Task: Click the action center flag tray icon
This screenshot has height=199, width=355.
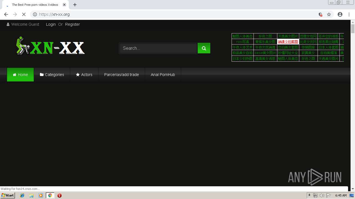Action: point(329,195)
